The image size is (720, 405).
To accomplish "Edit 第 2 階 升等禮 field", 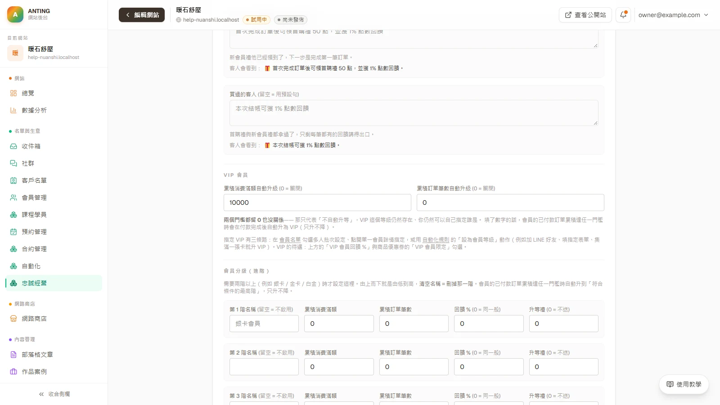I will (564, 367).
